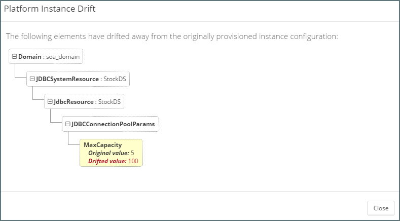Viewport: 400px width, 221px height.
Task: Collapse the Domain tree node
Action: 15,57
